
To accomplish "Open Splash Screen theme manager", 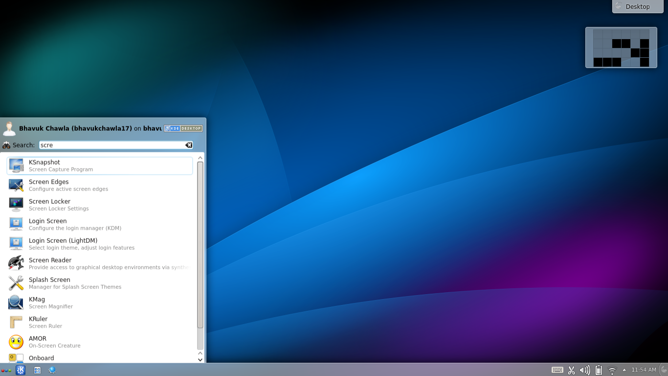I will pyautogui.click(x=100, y=283).
